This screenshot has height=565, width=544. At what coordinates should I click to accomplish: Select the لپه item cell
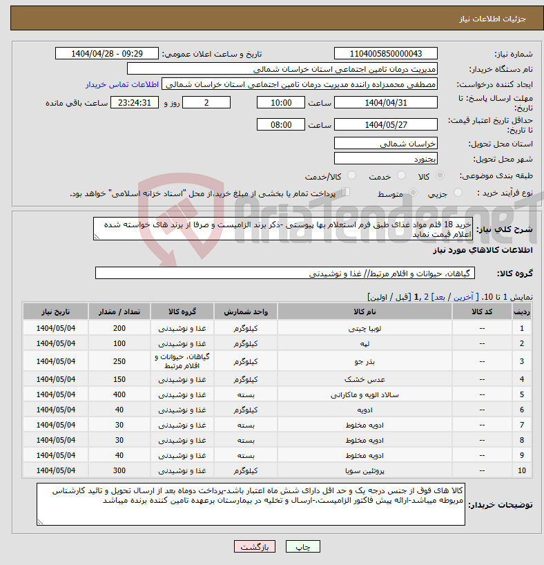click(x=365, y=343)
